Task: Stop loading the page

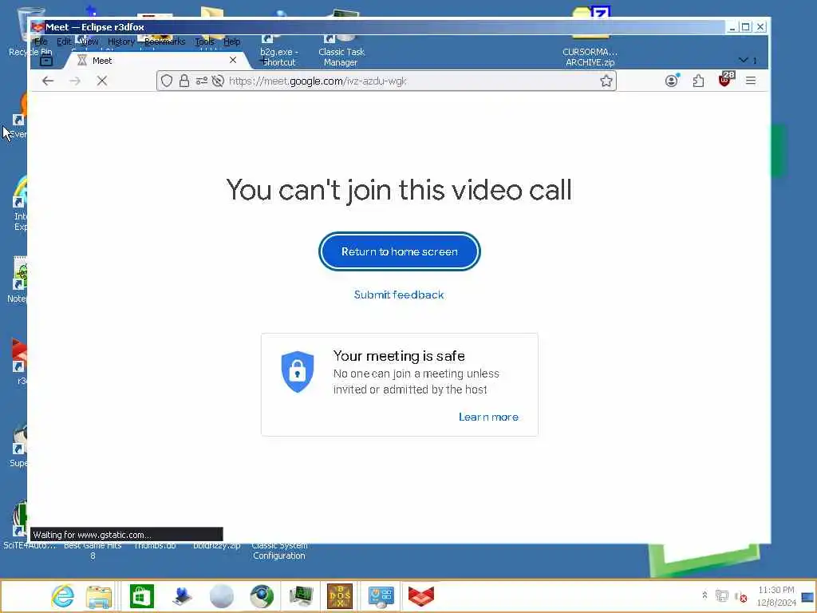Action: click(x=102, y=81)
